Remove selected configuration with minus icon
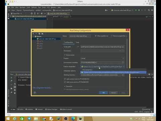Viewport: 161px width, 121px height. (36, 34)
